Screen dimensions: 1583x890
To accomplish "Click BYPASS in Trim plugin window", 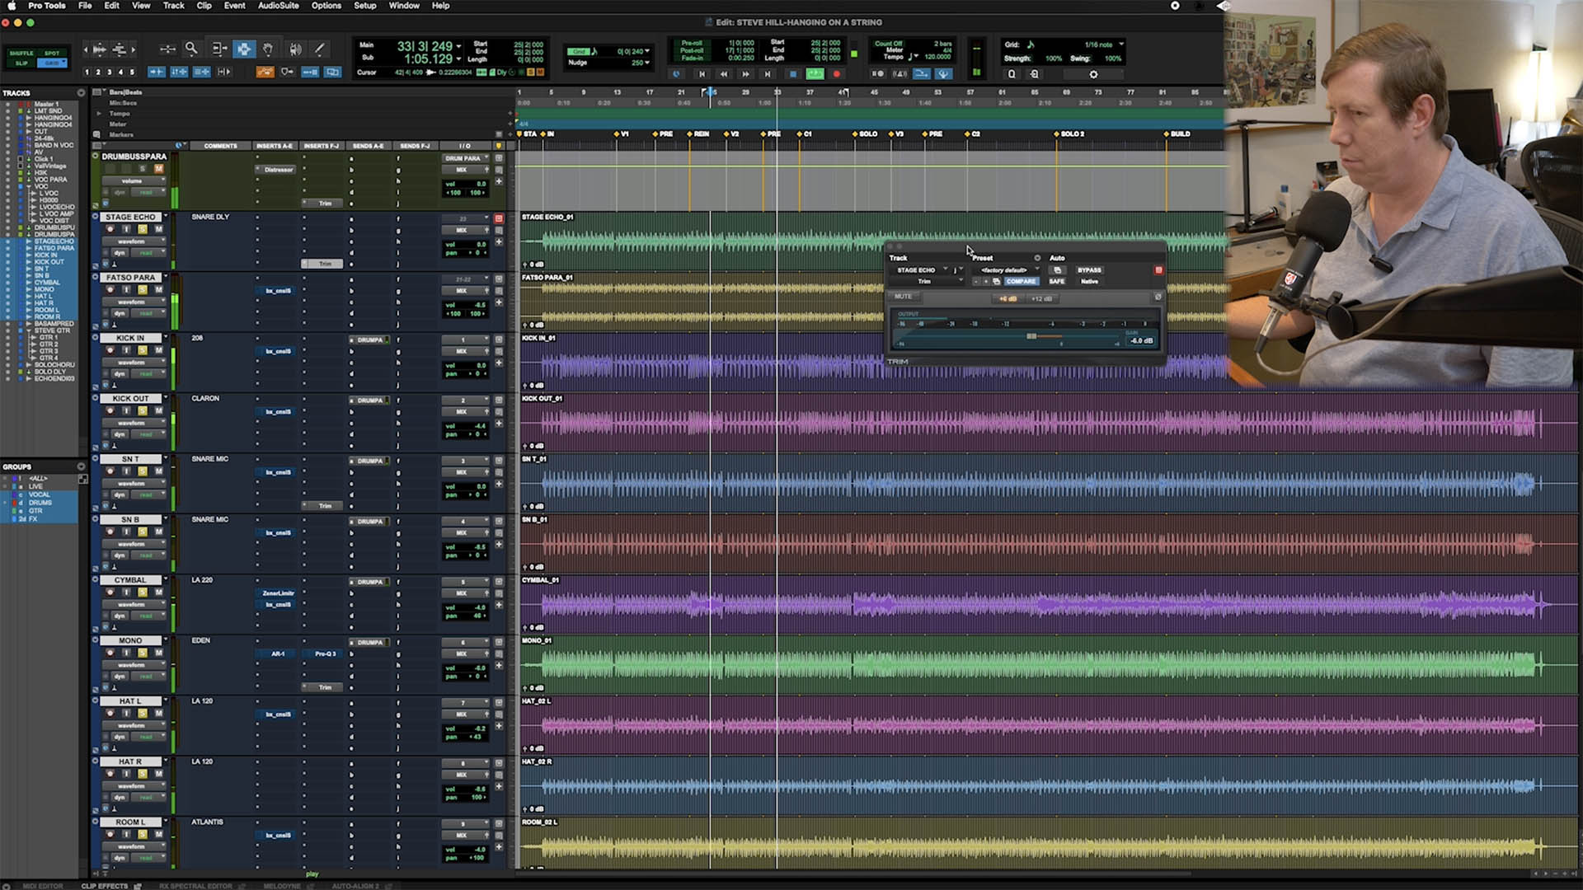I will pos(1089,270).
